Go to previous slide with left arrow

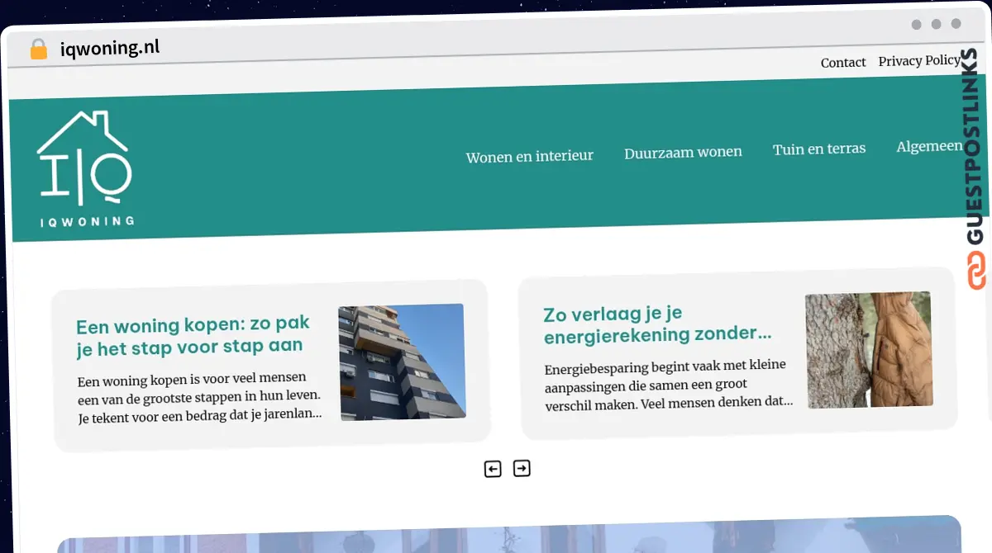click(493, 470)
